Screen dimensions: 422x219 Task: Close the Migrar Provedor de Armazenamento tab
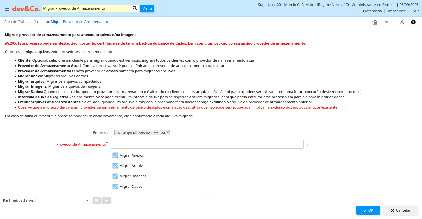click(x=107, y=22)
